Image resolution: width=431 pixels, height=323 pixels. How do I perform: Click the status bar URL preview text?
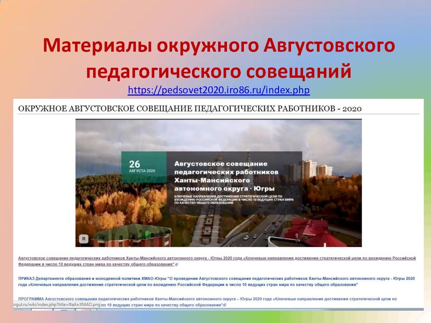click(x=54, y=305)
